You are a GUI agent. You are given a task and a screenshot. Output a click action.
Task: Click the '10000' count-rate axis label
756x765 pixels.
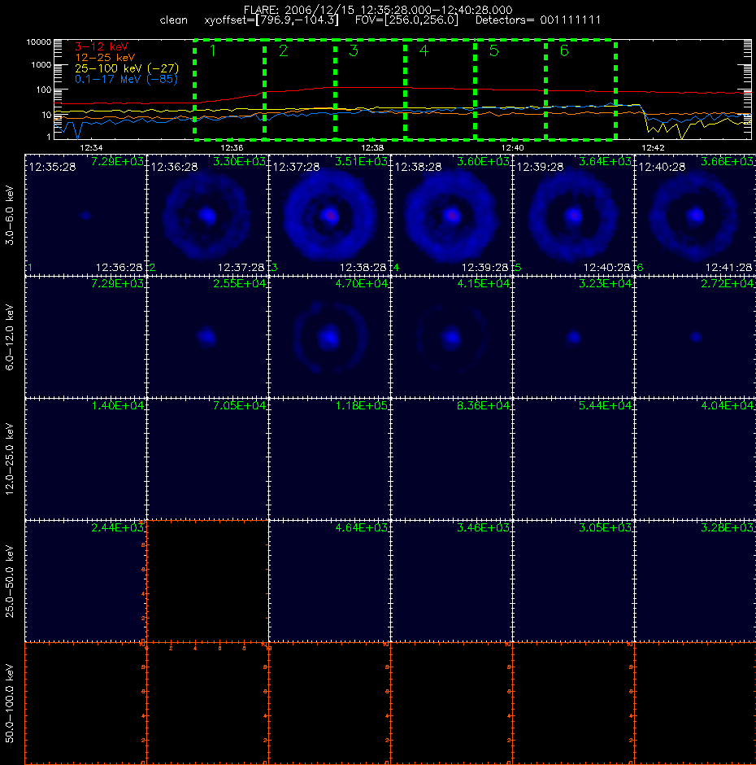39,42
